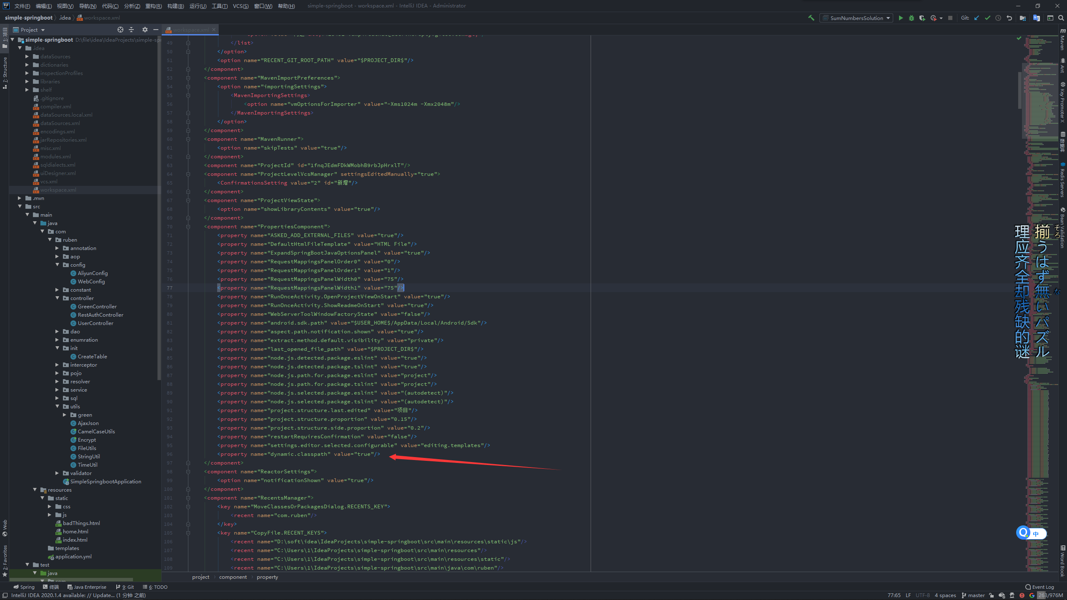Toggle tool window quick-access button in status bar
The image size is (1067, 600).
point(5,595)
